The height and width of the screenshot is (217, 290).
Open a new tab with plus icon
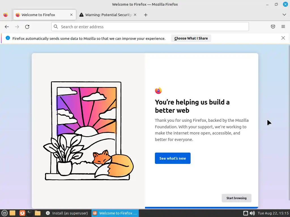(146, 15)
